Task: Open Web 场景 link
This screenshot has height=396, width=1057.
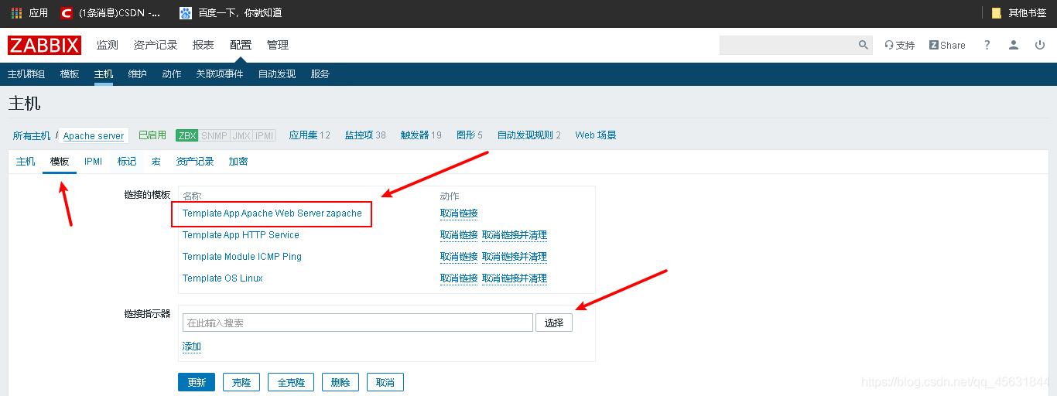Action: [x=596, y=135]
